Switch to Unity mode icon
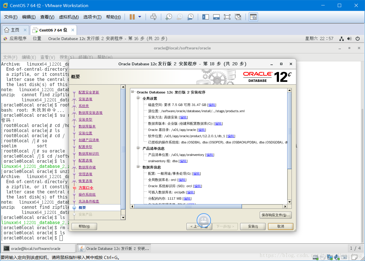The image size is (365, 261). tap(238, 17)
